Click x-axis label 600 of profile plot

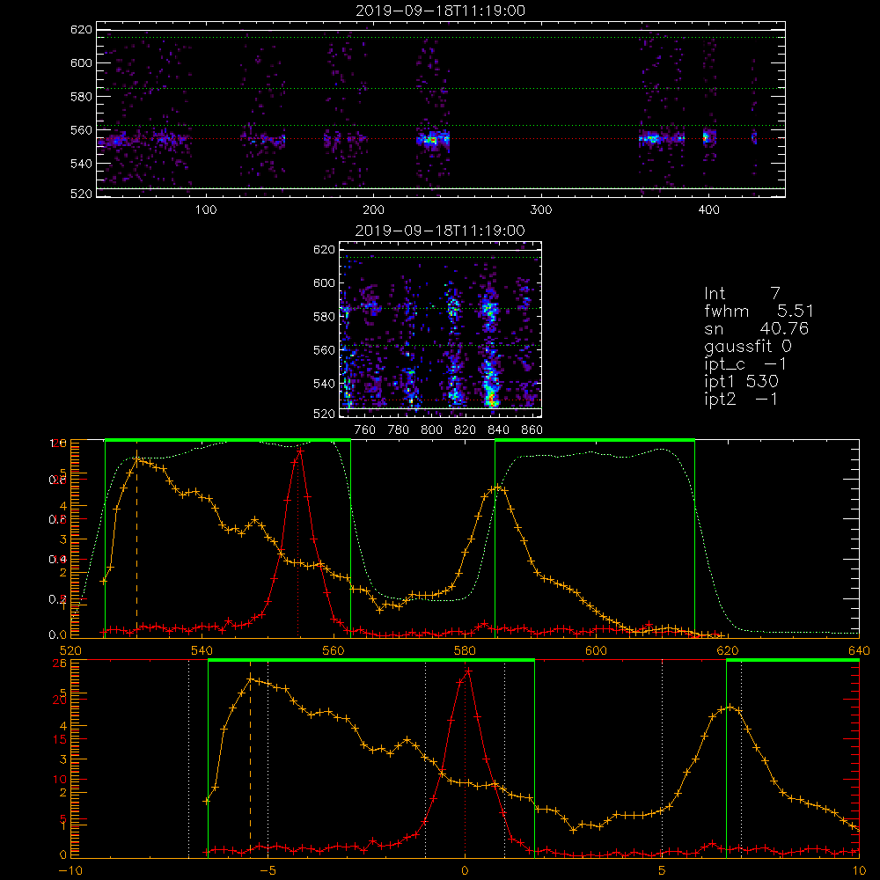(x=596, y=651)
